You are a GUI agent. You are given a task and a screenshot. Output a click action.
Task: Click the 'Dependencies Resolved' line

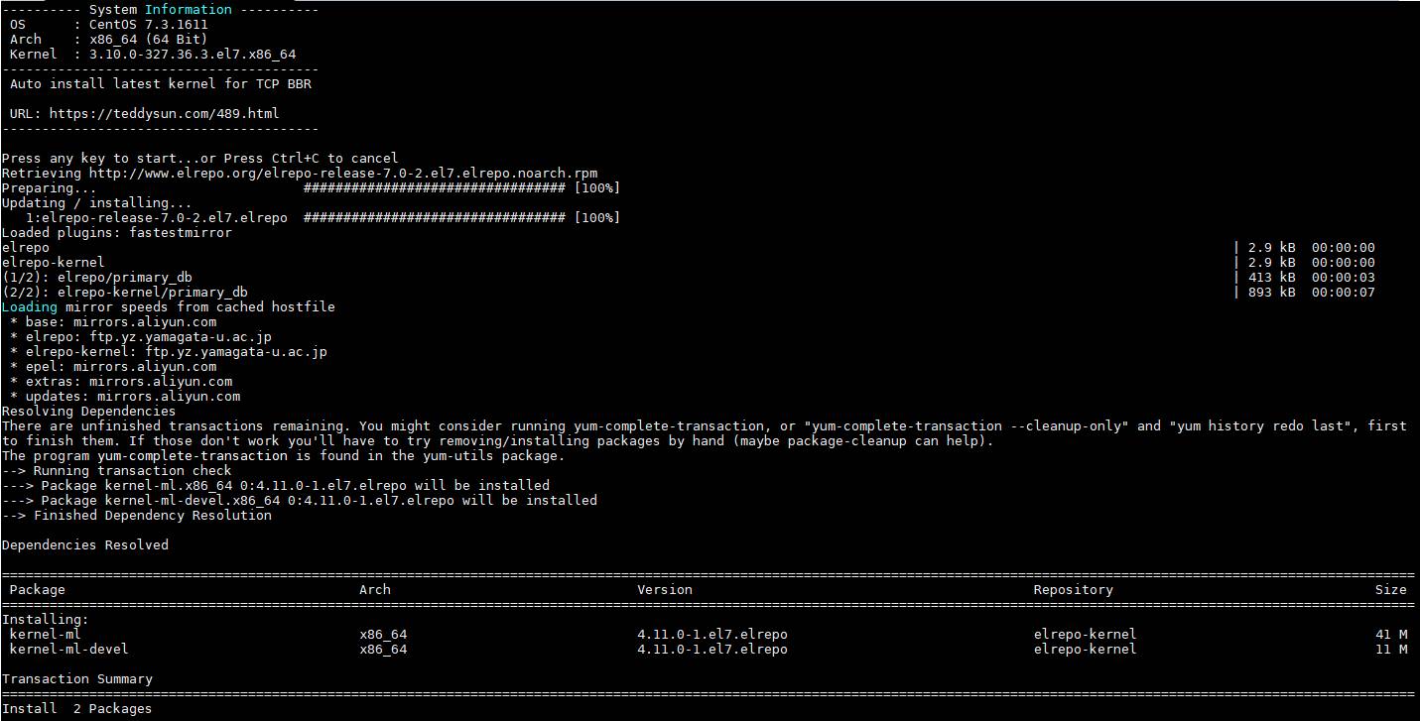click(x=85, y=545)
